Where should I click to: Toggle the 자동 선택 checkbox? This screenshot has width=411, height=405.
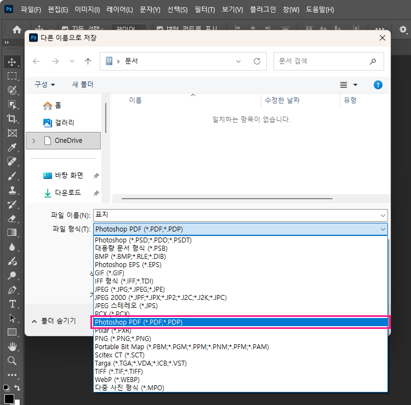(x=65, y=29)
